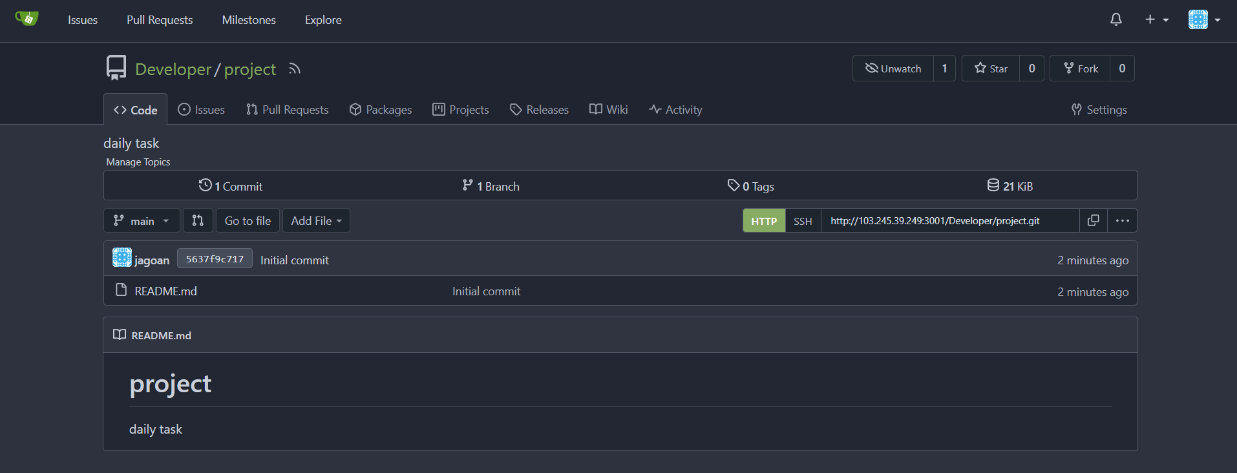The width and height of the screenshot is (1237, 473).
Task: Click Go to file
Action: tap(248, 221)
